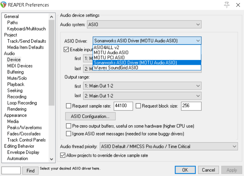Open Automation preferences
This screenshot has height=176, width=244.
18,158
